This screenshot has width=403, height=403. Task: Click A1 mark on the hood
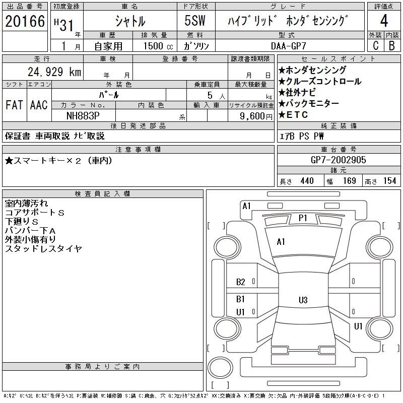click(x=281, y=242)
